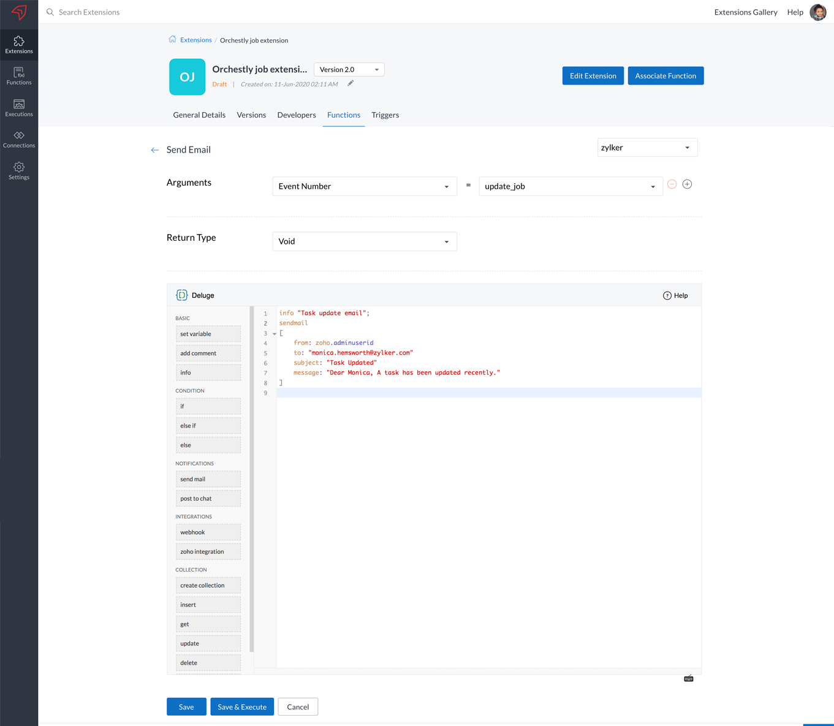
Task: Remove the argument with the minus icon
Action: [x=672, y=184]
